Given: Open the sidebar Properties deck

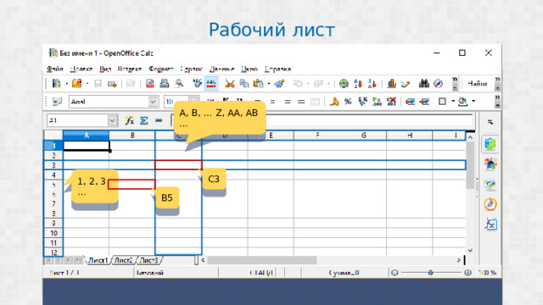Looking at the screenshot, I should pos(490,144).
